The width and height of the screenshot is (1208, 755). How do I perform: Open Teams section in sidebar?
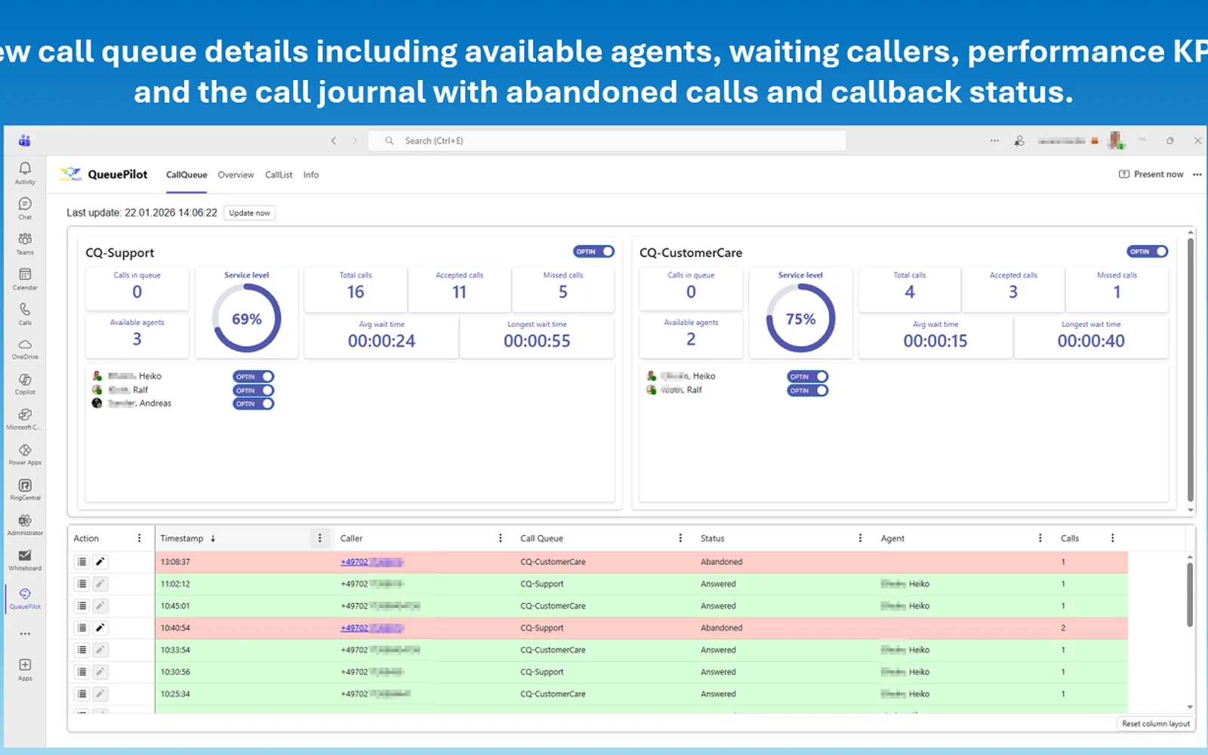click(x=25, y=243)
